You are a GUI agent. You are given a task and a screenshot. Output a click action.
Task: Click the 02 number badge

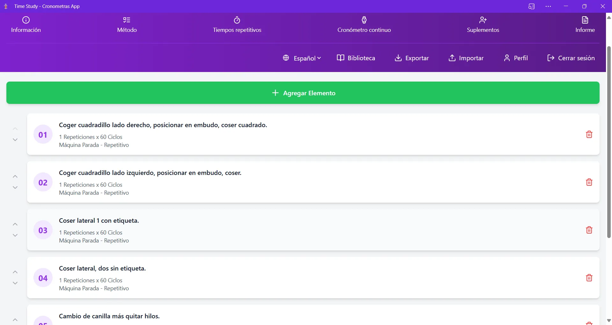click(x=43, y=182)
